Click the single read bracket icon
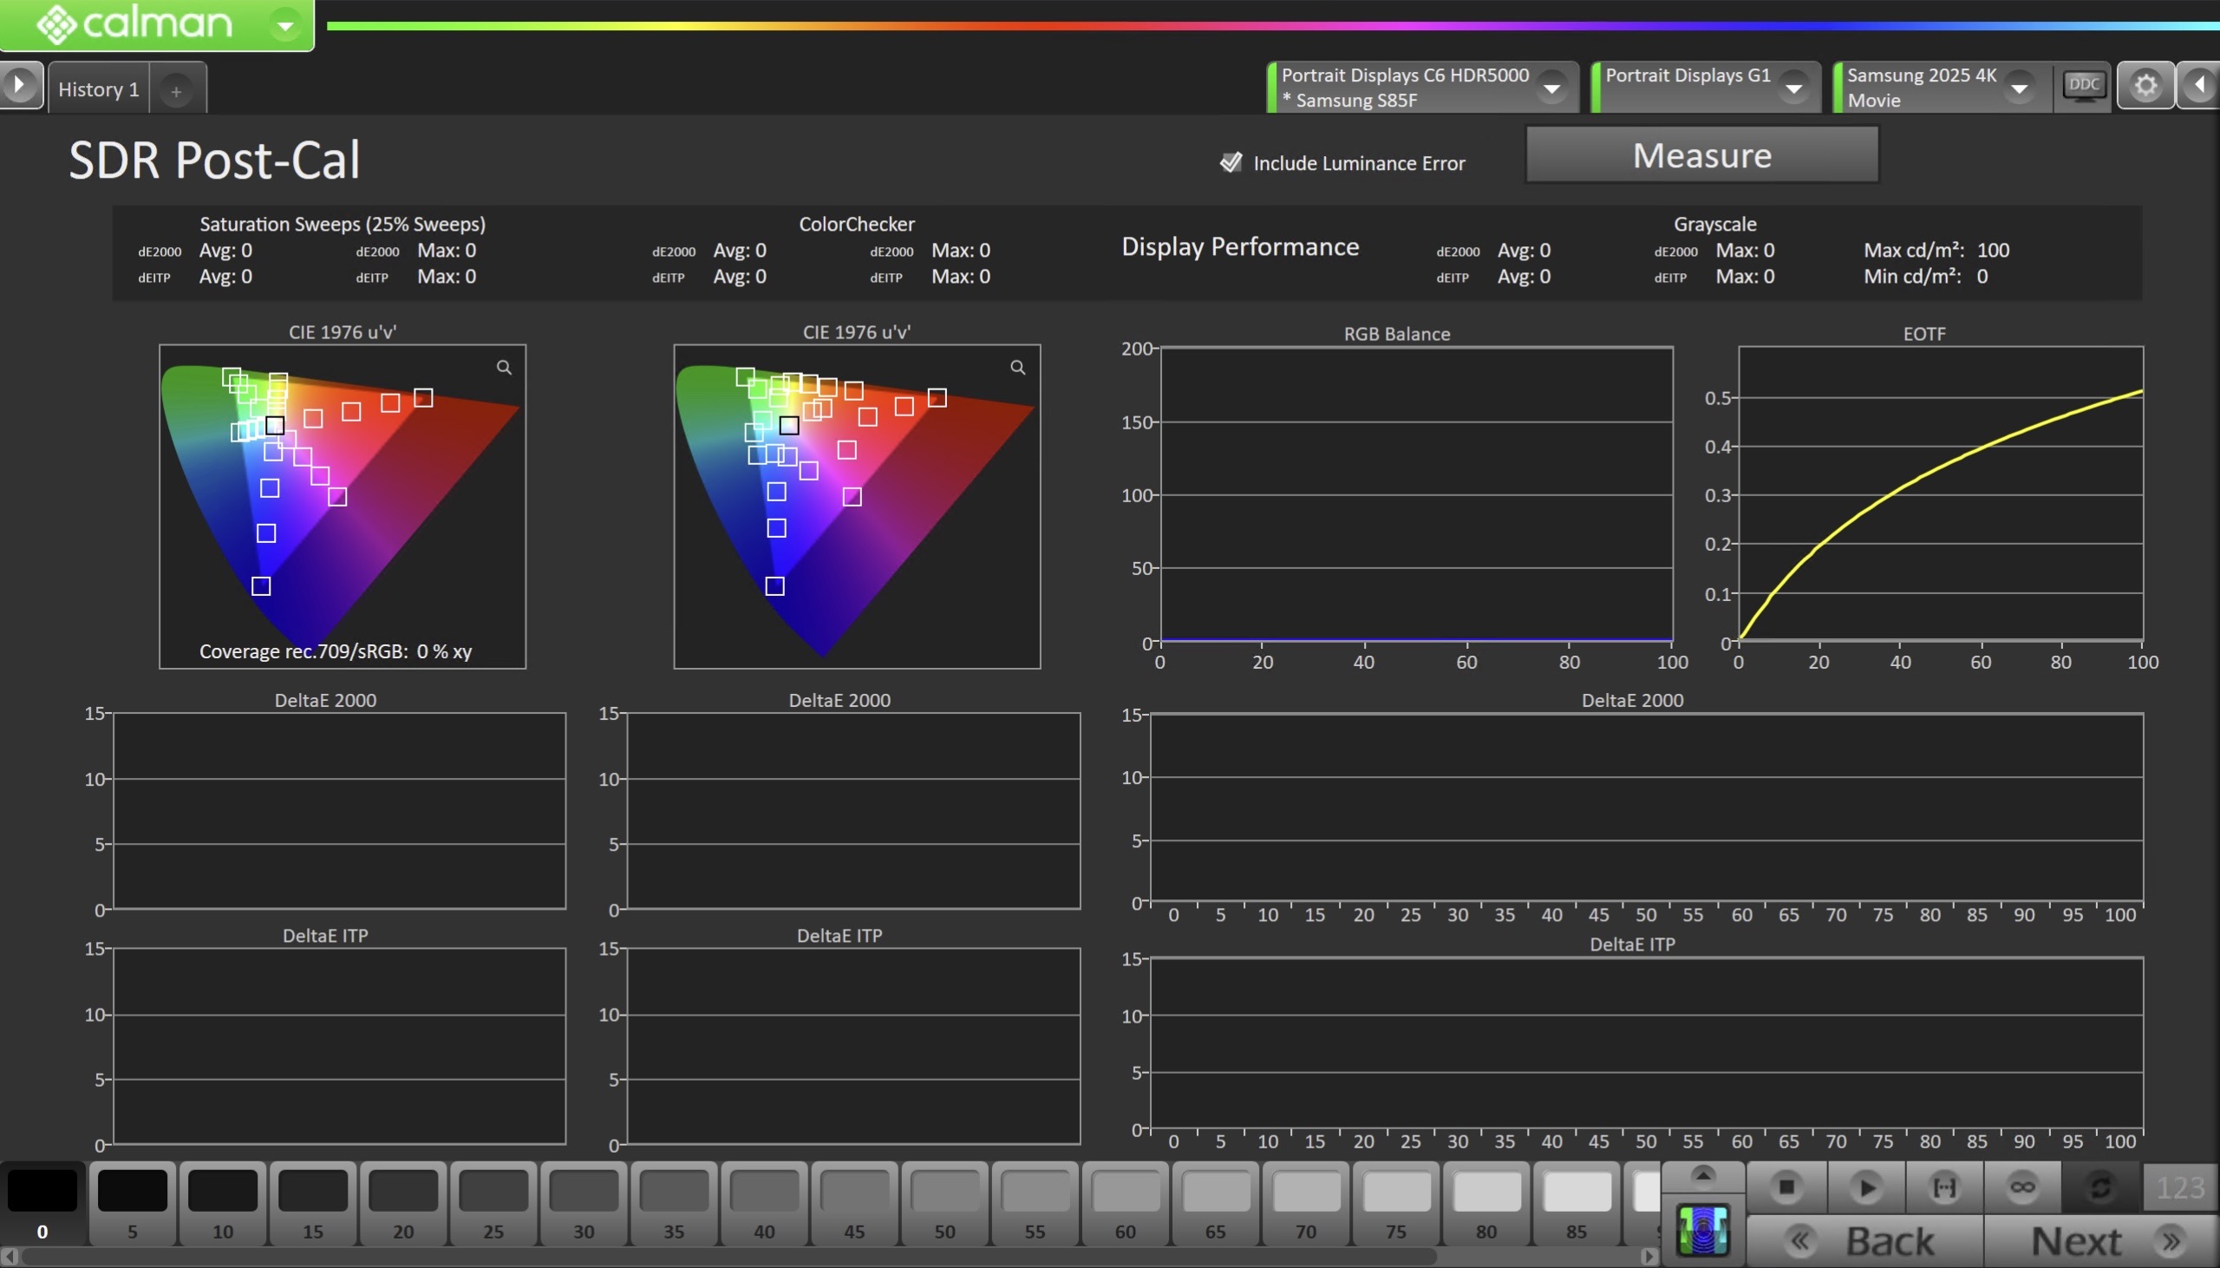This screenshot has height=1268, width=2220. click(x=1944, y=1187)
